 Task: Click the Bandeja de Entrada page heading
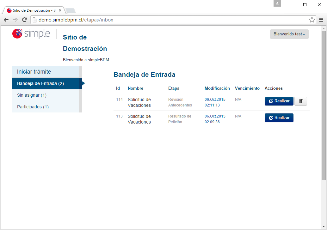coord(144,75)
